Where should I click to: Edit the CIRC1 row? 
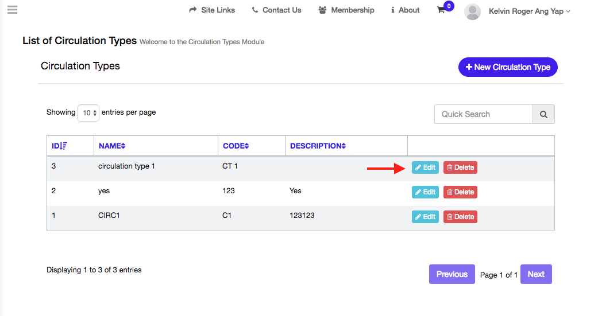[425, 217]
